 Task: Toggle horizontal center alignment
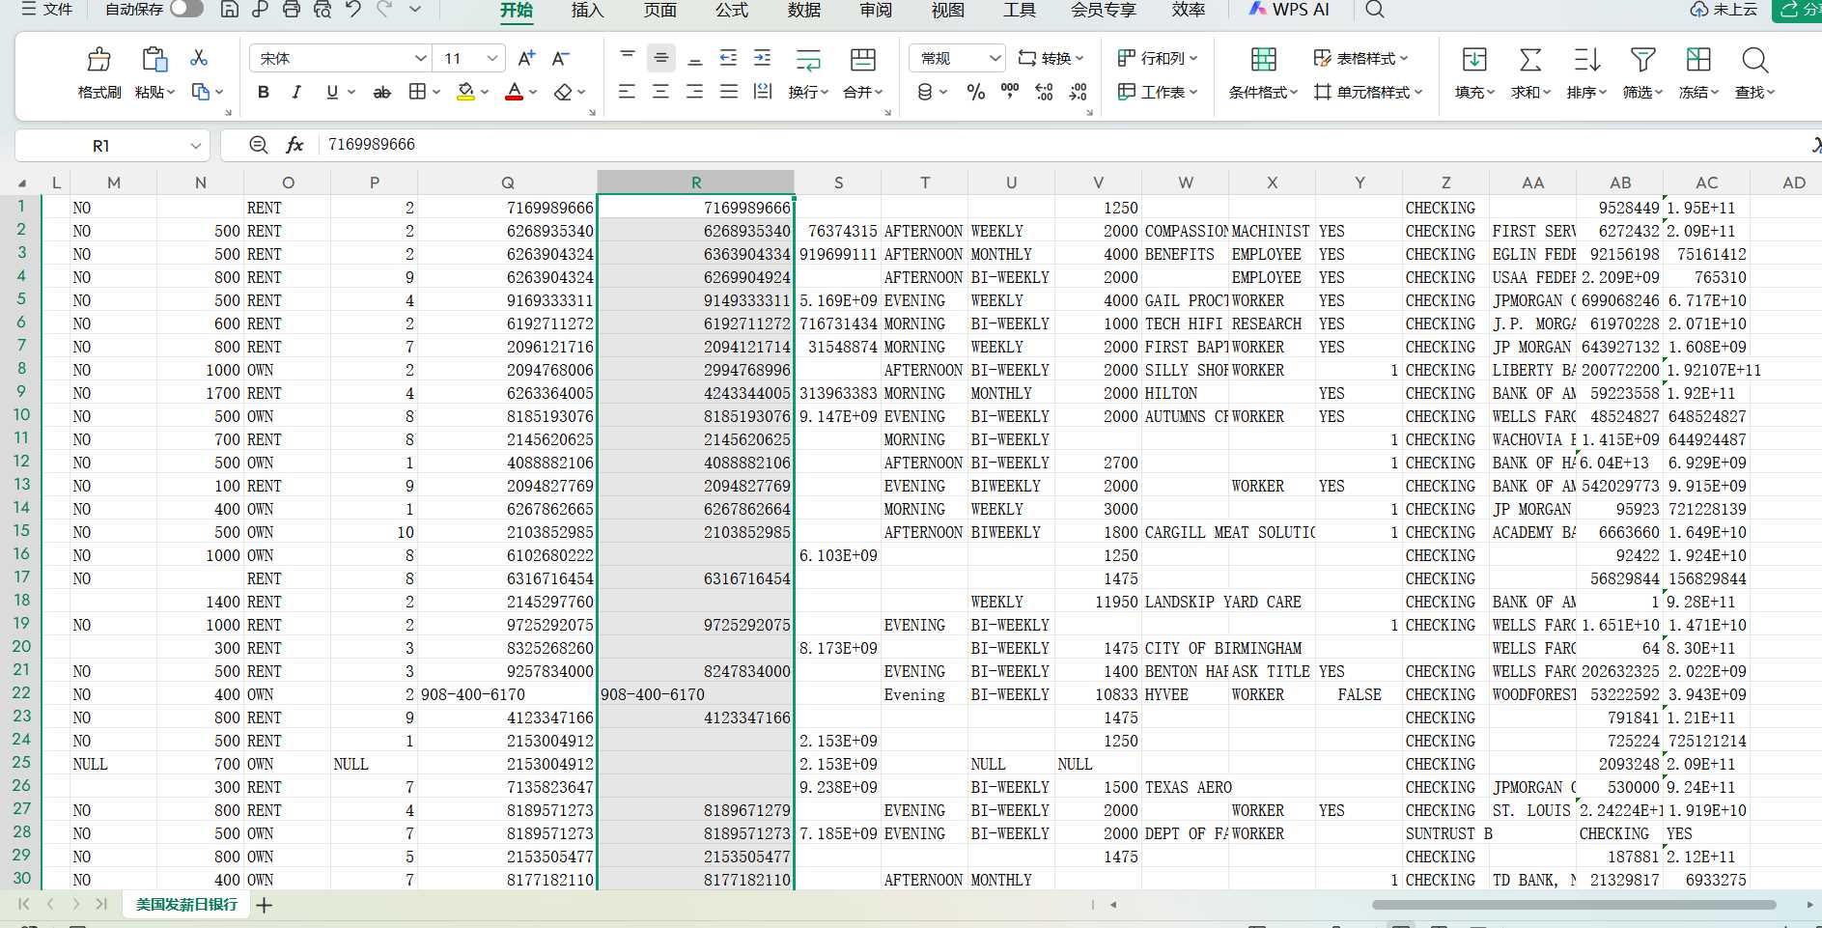pos(661,92)
